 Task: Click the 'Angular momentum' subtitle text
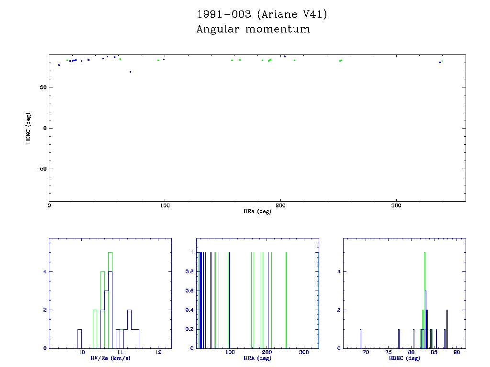(x=253, y=29)
